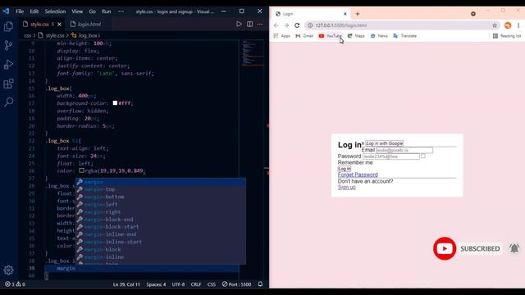Open the Go menu
Image resolution: width=525 pixels, height=295 pixels.
click(93, 11)
